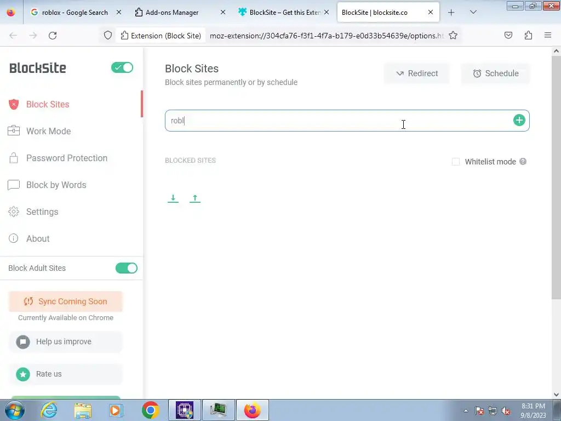The image size is (561, 421).
Task: Click the page vertical scrollbar thumb
Action: click(556, 177)
